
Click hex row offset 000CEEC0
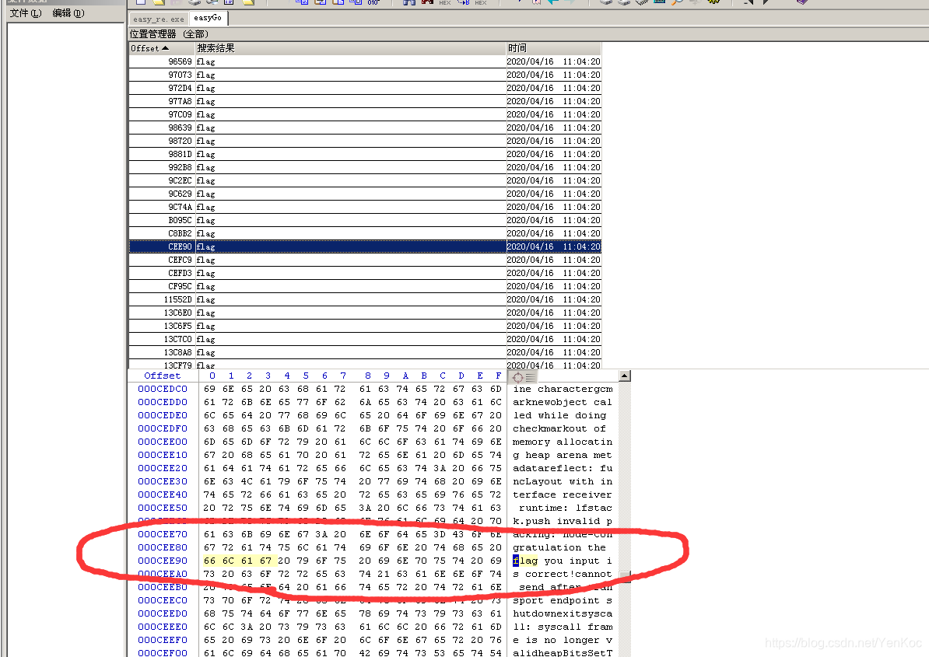tap(163, 601)
